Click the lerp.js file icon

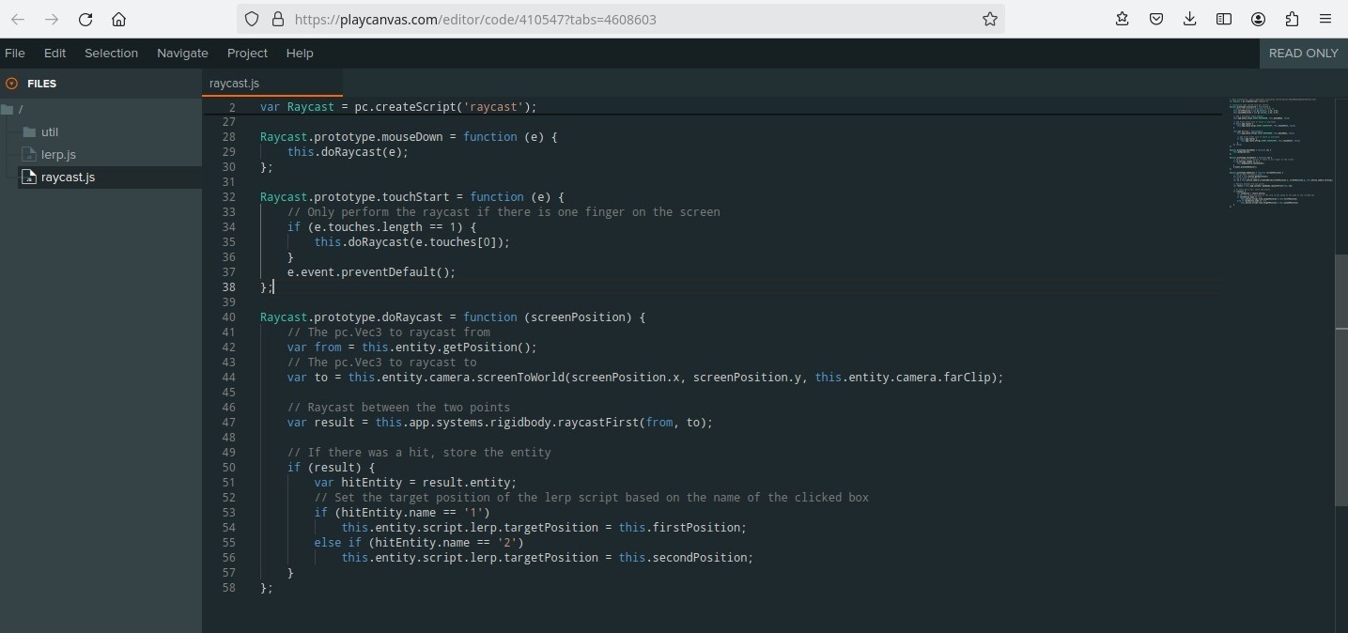coord(28,154)
